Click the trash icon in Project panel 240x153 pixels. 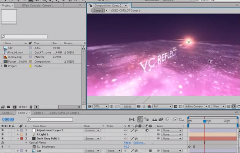[x=31, y=107]
